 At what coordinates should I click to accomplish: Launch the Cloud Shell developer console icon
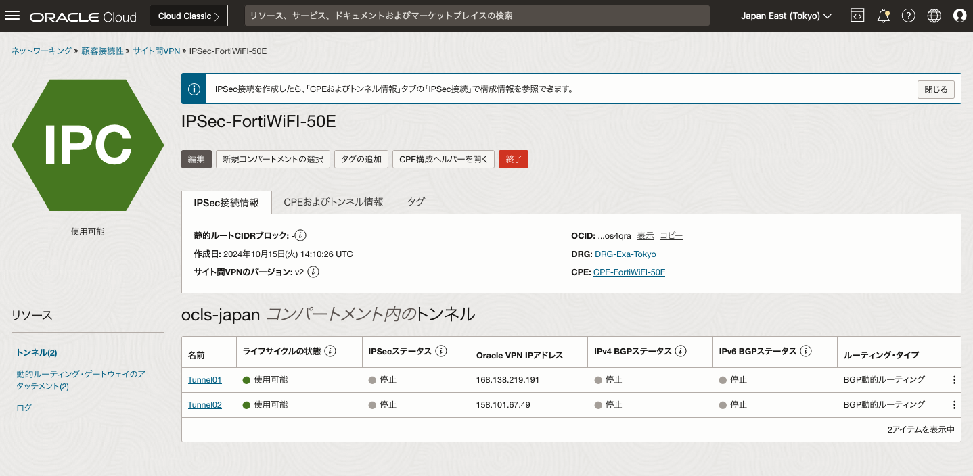tap(857, 16)
